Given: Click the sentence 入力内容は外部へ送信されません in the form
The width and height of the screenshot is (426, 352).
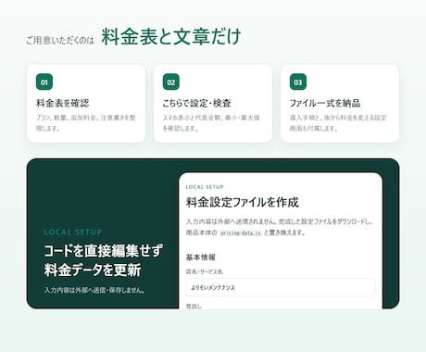Looking at the screenshot, I should click(231, 221).
